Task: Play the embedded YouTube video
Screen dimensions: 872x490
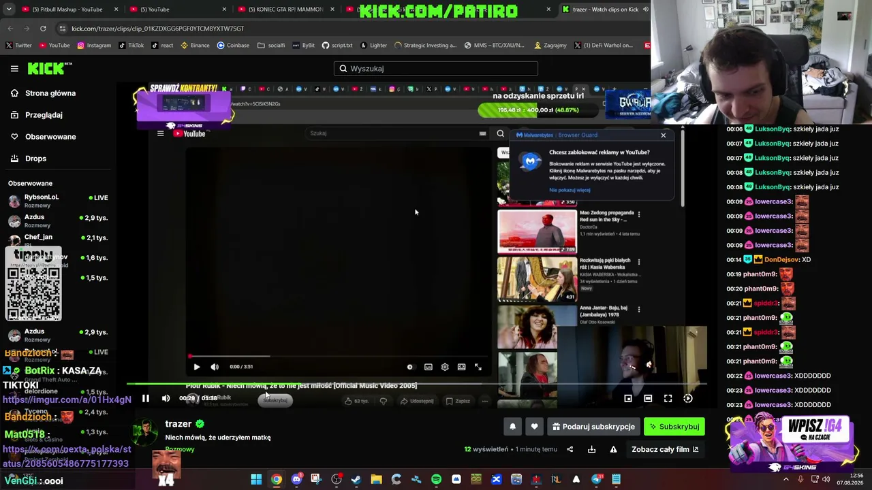Action: point(196,367)
